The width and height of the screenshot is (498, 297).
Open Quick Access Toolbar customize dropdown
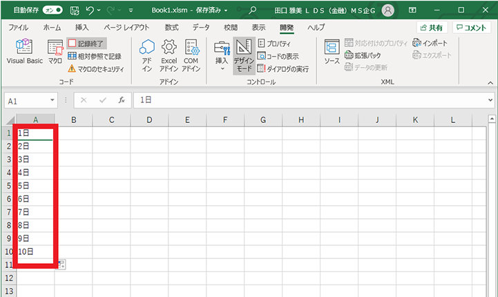(x=131, y=10)
